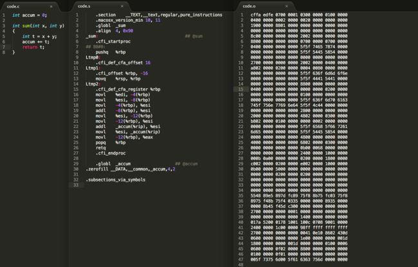The image size is (418, 267).
Task: Close the code.o tab
Action: tap(287, 6)
